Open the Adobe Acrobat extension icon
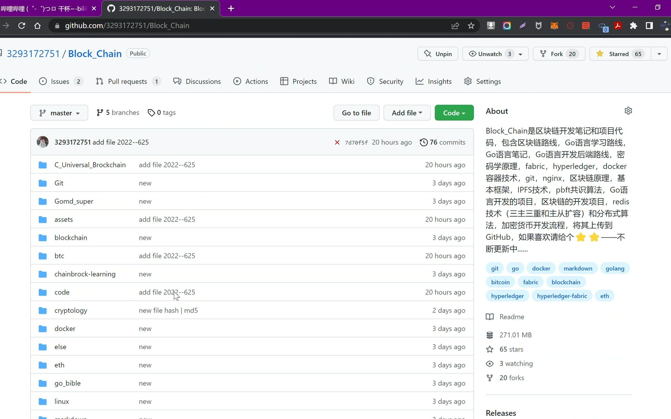This screenshot has width=671, height=419. tap(618, 26)
